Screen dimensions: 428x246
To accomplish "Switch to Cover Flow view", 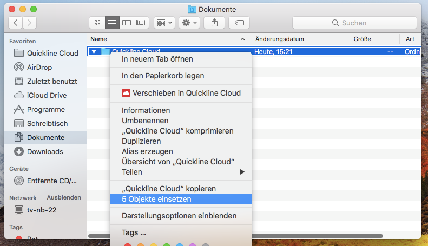I will tap(141, 23).
